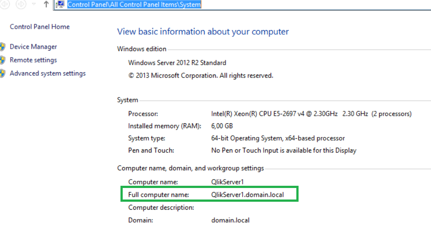431x227 pixels.
Task: Click the QlikServer1.domain.local full name
Action: tap(247, 195)
